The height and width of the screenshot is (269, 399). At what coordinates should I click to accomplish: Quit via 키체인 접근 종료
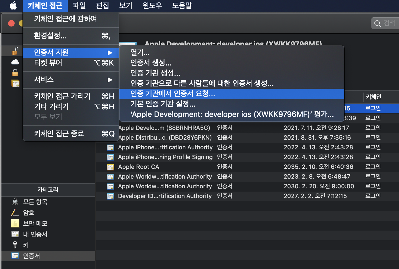pos(71,133)
